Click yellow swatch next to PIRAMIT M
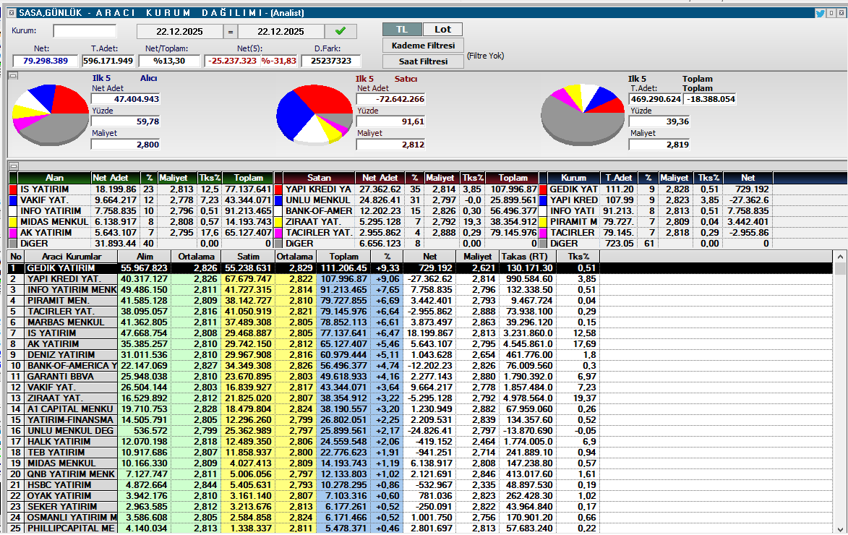The width and height of the screenshot is (848, 535). click(543, 222)
